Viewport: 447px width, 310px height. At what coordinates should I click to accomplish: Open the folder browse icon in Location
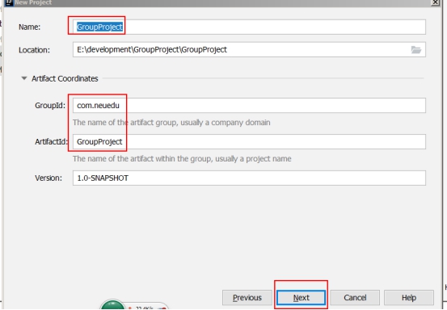(416, 50)
